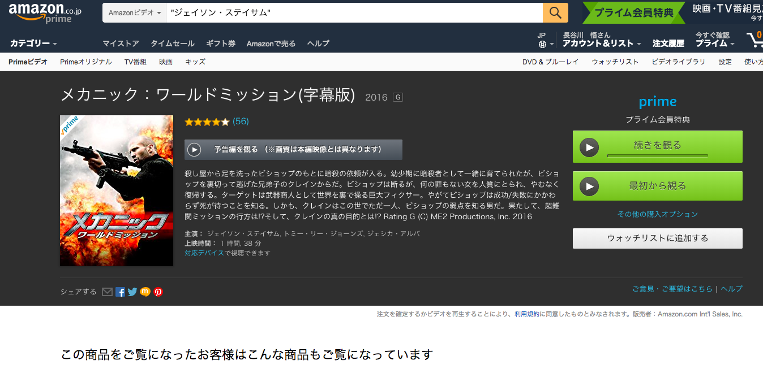Open the ウォッチリスト nav link

click(x=615, y=62)
